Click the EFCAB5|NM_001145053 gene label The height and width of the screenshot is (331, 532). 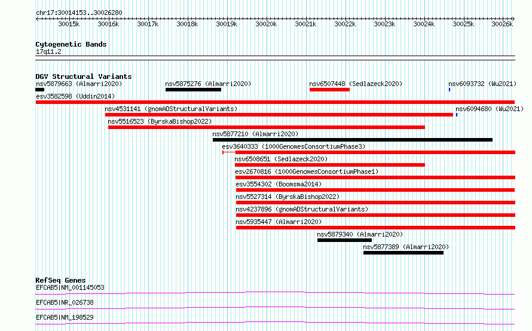coord(70,287)
